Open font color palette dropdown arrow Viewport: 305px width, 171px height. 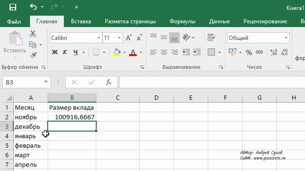click(141, 52)
